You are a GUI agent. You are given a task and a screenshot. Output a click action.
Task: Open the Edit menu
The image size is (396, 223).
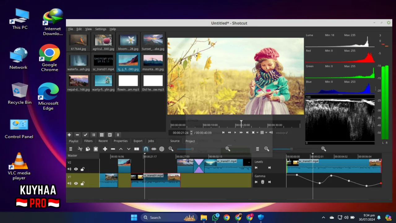click(79, 29)
